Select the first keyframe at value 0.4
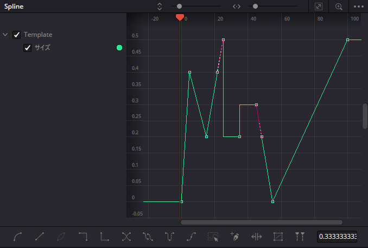Image resolution: width=368 pixels, height=248 pixels. [189, 73]
